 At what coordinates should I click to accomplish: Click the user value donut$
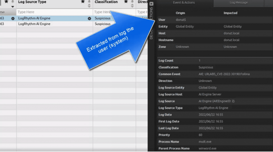[181, 20]
